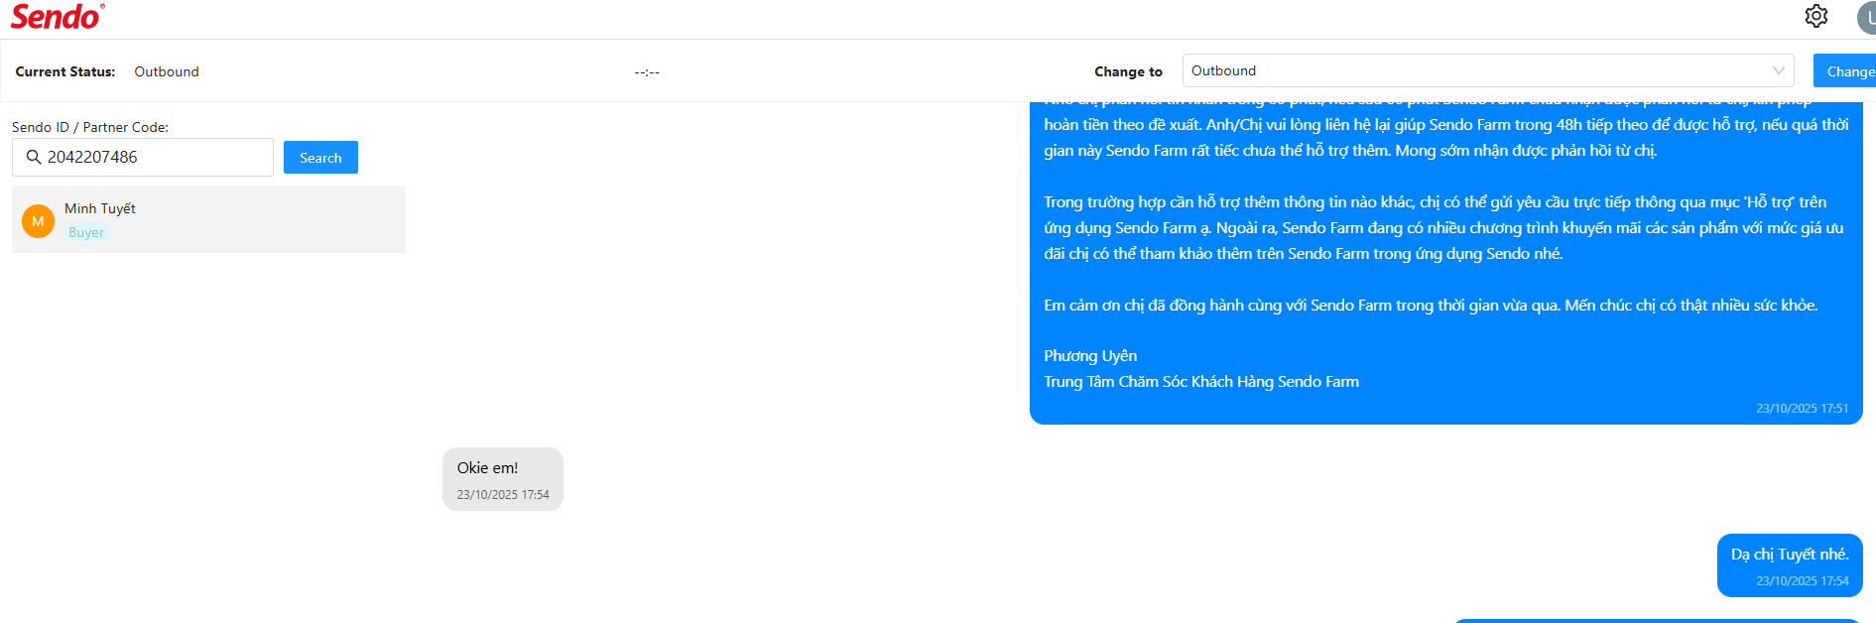The height and width of the screenshot is (623, 1876).
Task: Open the Outbound status combo box
Action: point(1488,70)
